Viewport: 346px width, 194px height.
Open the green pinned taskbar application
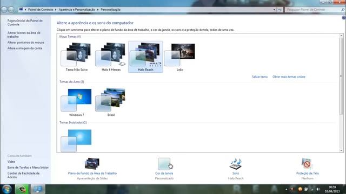tap(22, 189)
